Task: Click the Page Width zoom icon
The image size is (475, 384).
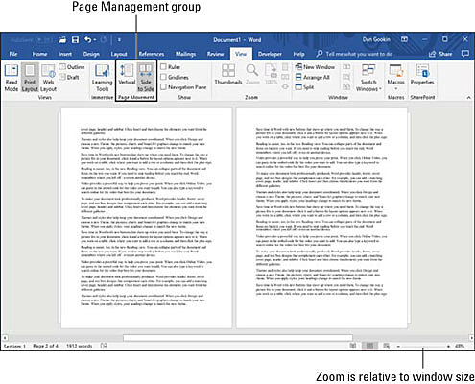Action: pos(285,87)
